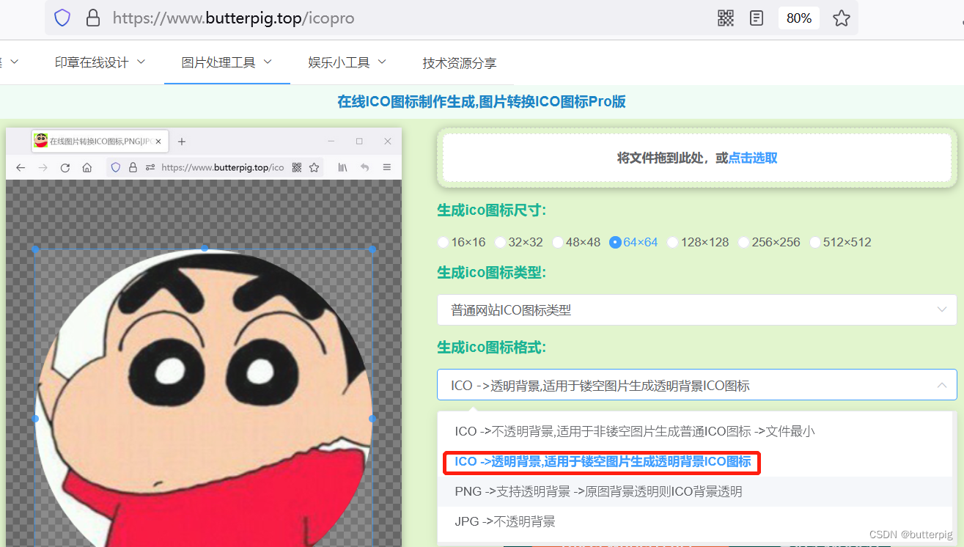Open the 娱乐小工具 menu
The image size is (964, 547).
[347, 63]
